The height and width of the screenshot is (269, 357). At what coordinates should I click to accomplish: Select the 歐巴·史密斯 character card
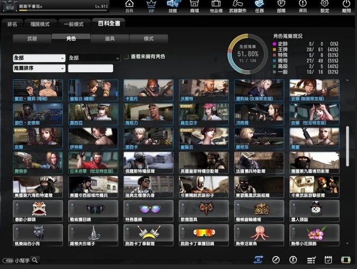click(x=38, y=115)
